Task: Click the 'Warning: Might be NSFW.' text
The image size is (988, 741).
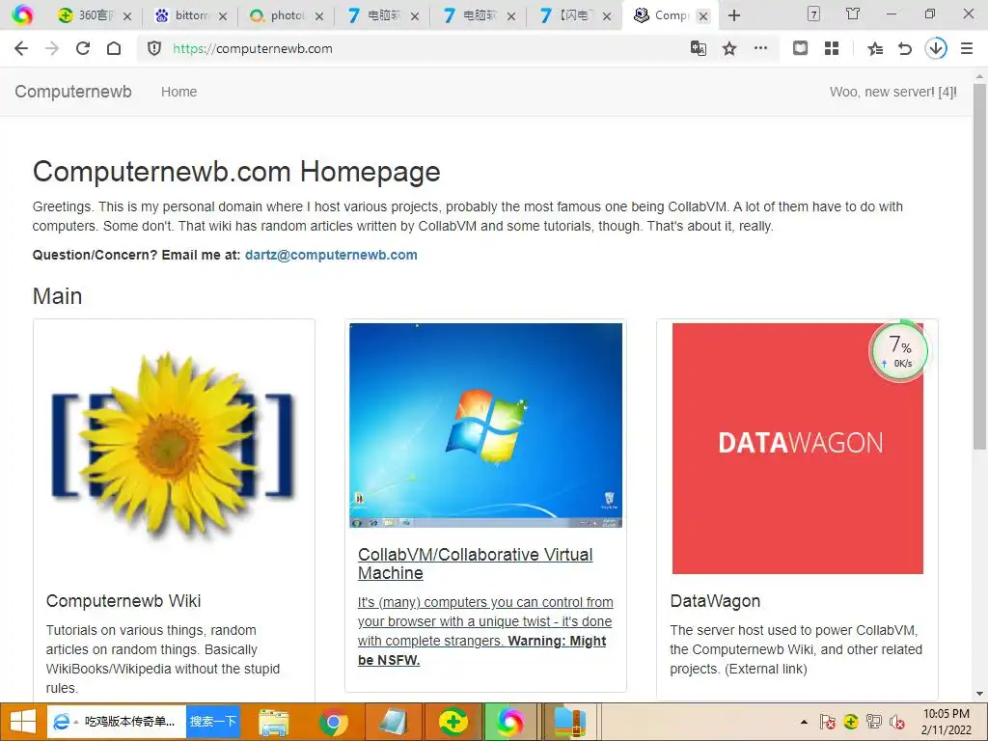Action: point(482,650)
